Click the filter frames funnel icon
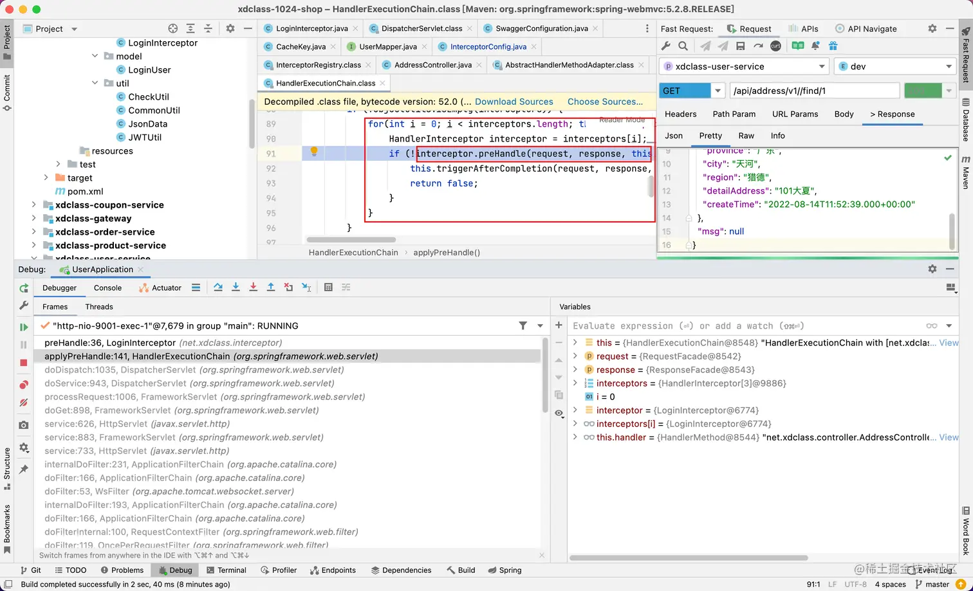Image resolution: width=973 pixels, height=591 pixels. 523,326
